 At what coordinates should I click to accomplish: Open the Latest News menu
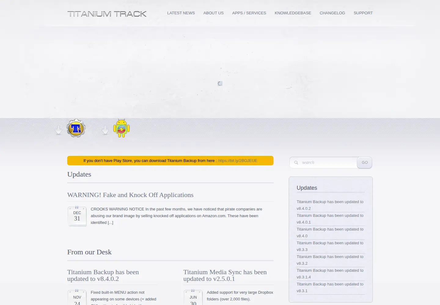(x=181, y=13)
